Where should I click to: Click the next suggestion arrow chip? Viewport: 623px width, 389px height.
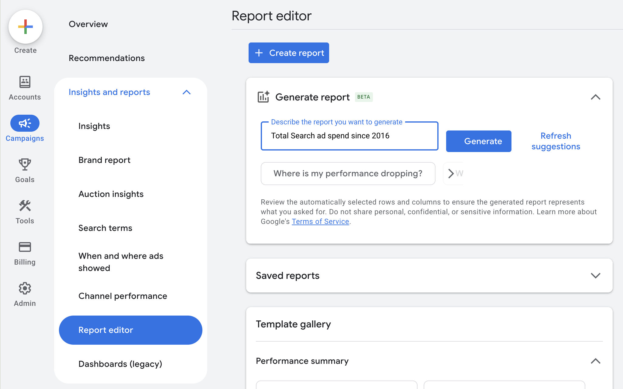click(451, 174)
